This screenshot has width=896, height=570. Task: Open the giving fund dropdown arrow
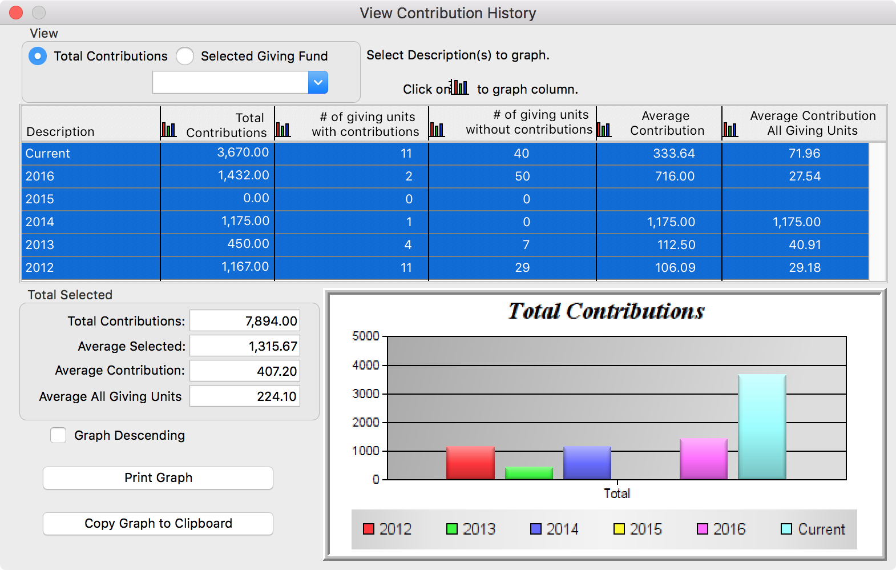point(318,82)
